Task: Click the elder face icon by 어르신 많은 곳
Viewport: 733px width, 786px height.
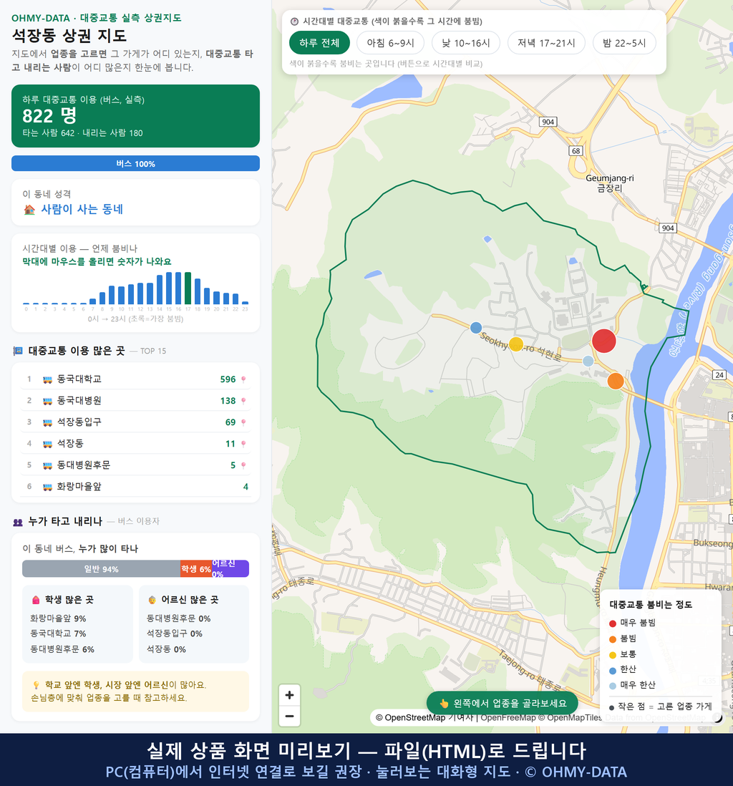Action: (x=152, y=600)
